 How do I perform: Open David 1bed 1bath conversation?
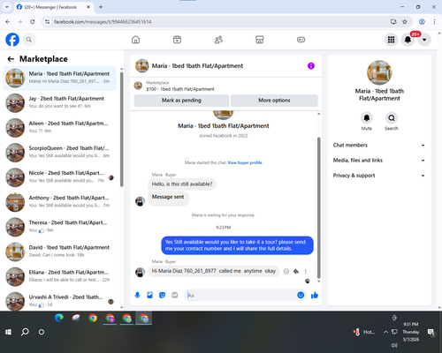tap(59, 252)
